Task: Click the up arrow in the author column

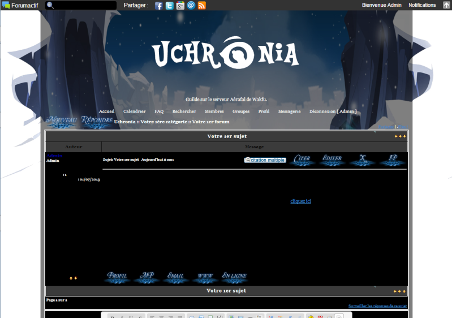Action: click(x=71, y=278)
